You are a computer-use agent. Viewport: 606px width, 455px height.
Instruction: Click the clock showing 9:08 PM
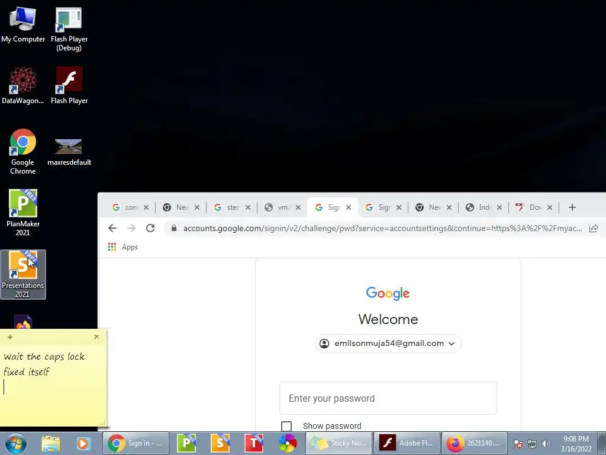click(x=576, y=444)
